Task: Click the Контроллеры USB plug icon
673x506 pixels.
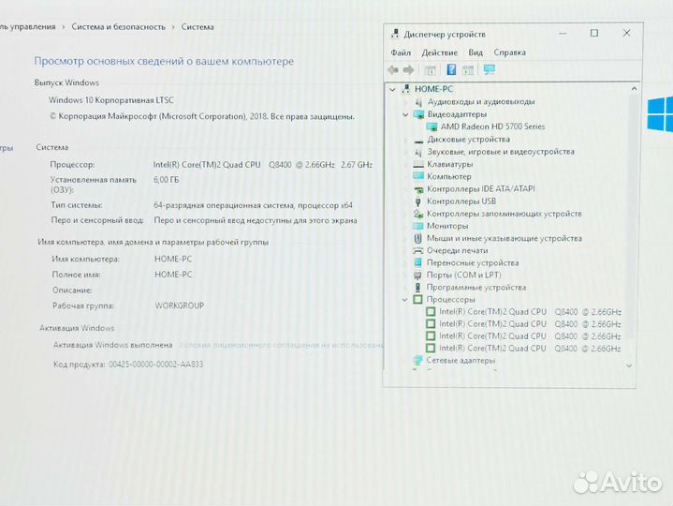Action: [x=418, y=201]
